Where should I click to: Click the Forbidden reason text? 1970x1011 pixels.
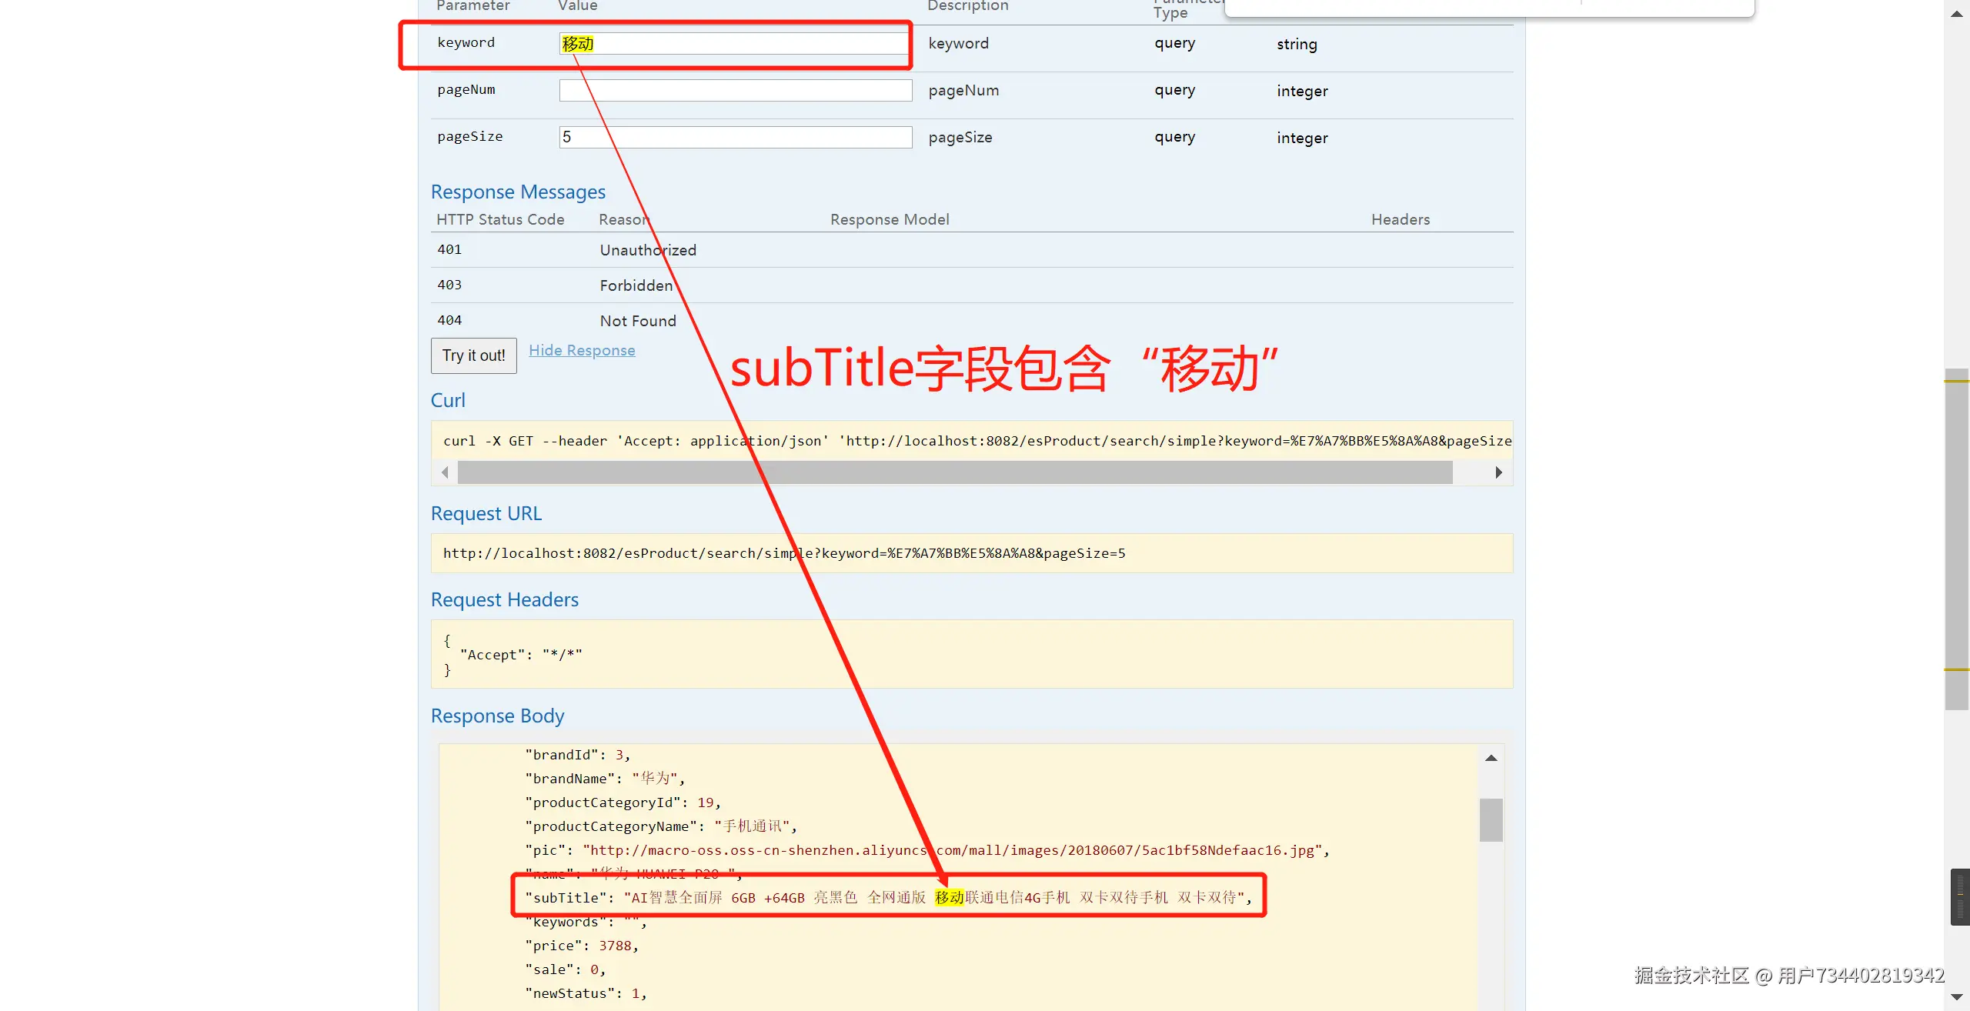(x=636, y=286)
